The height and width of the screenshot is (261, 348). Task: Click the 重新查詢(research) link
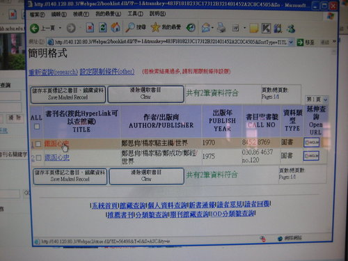pyautogui.click(x=53, y=72)
